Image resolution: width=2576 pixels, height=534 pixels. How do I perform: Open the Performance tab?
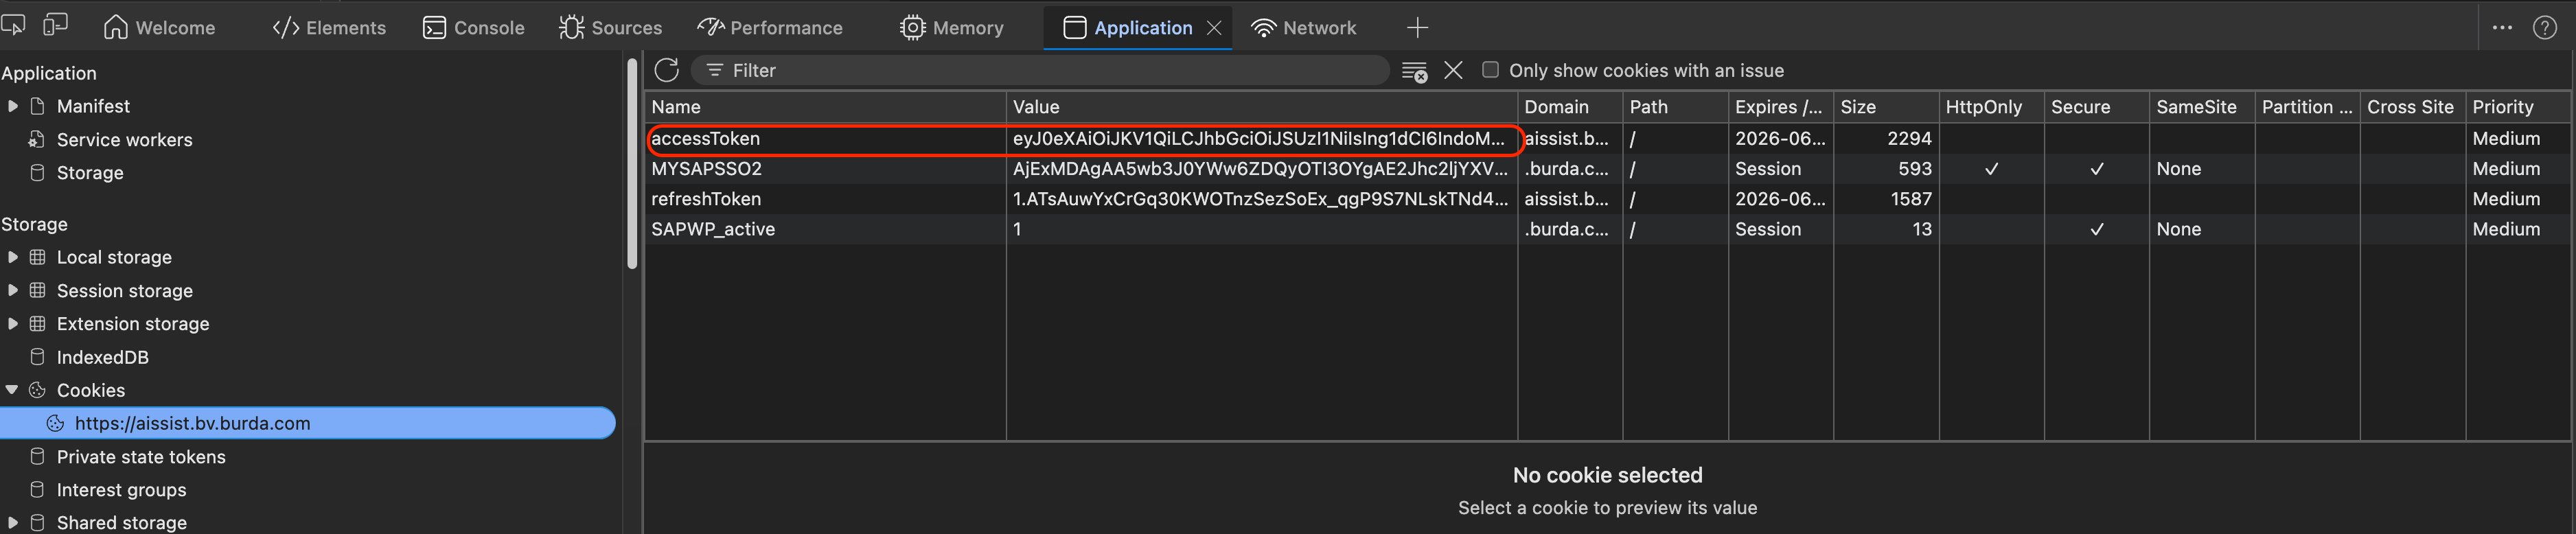(770, 28)
